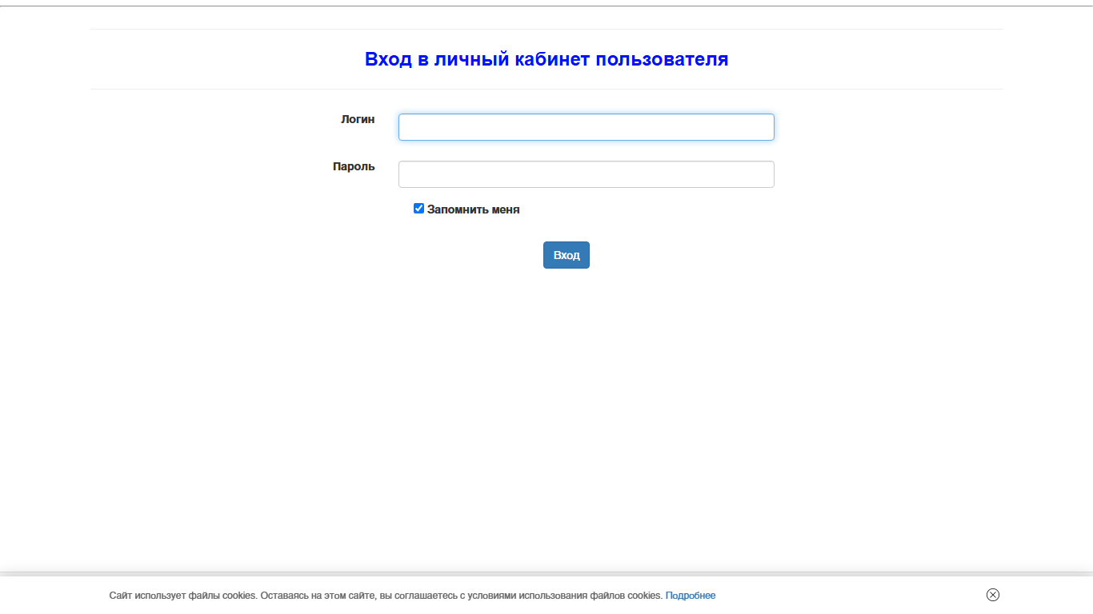Image resolution: width=1093 pixels, height=614 pixels.
Task: Click into the Пароль password field
Action: (x=587, y=174)
